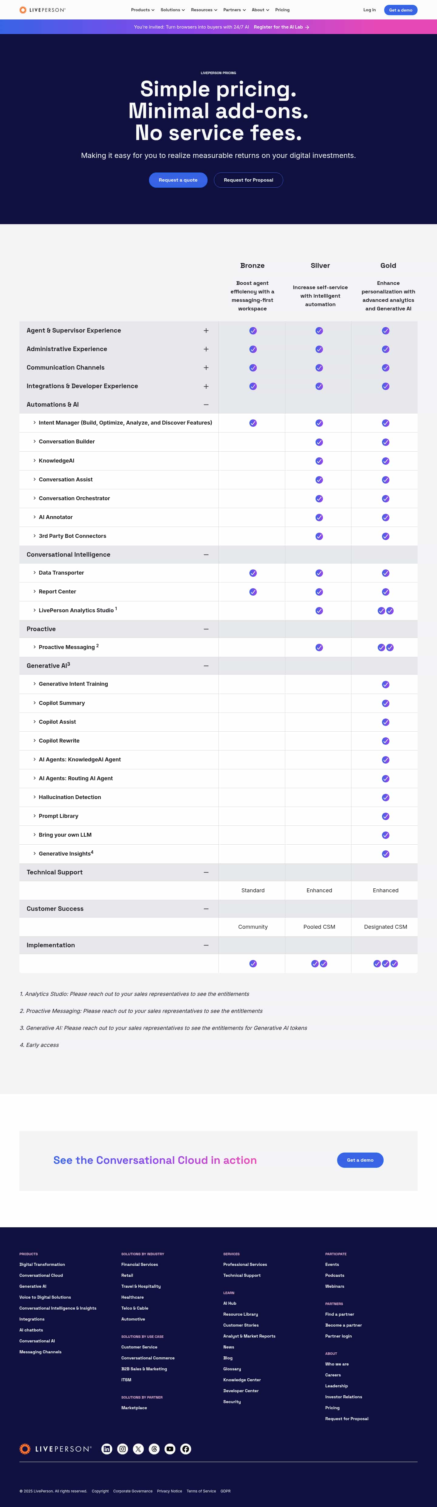Open the LinkedIn social icon in footer
Image resolution: width=437 pixels, height=1507 pixels.
(107, 1448)
